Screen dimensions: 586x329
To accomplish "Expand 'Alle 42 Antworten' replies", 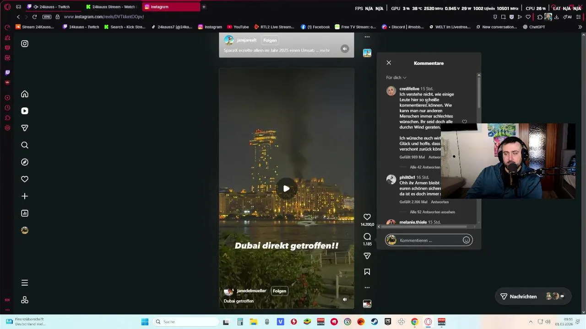I will pos(425,167).
